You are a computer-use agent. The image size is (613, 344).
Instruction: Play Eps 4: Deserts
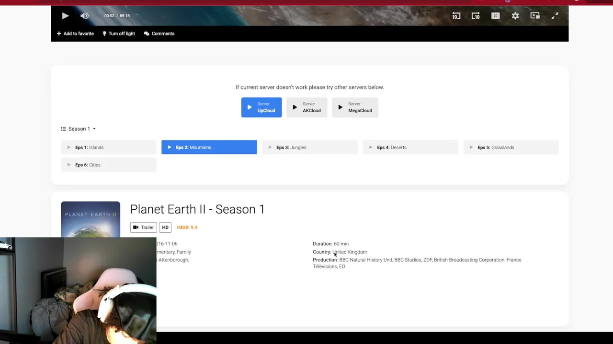click(x=410, y=147)
